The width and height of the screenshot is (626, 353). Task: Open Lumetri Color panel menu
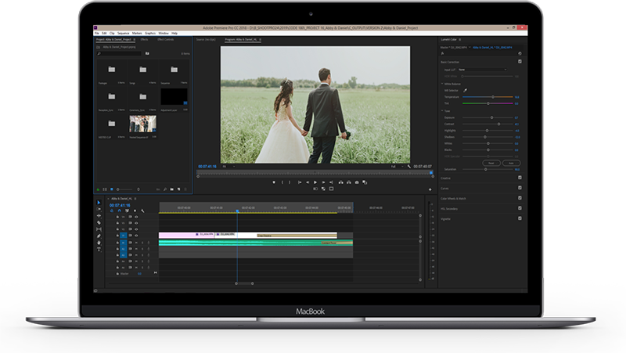460,40
